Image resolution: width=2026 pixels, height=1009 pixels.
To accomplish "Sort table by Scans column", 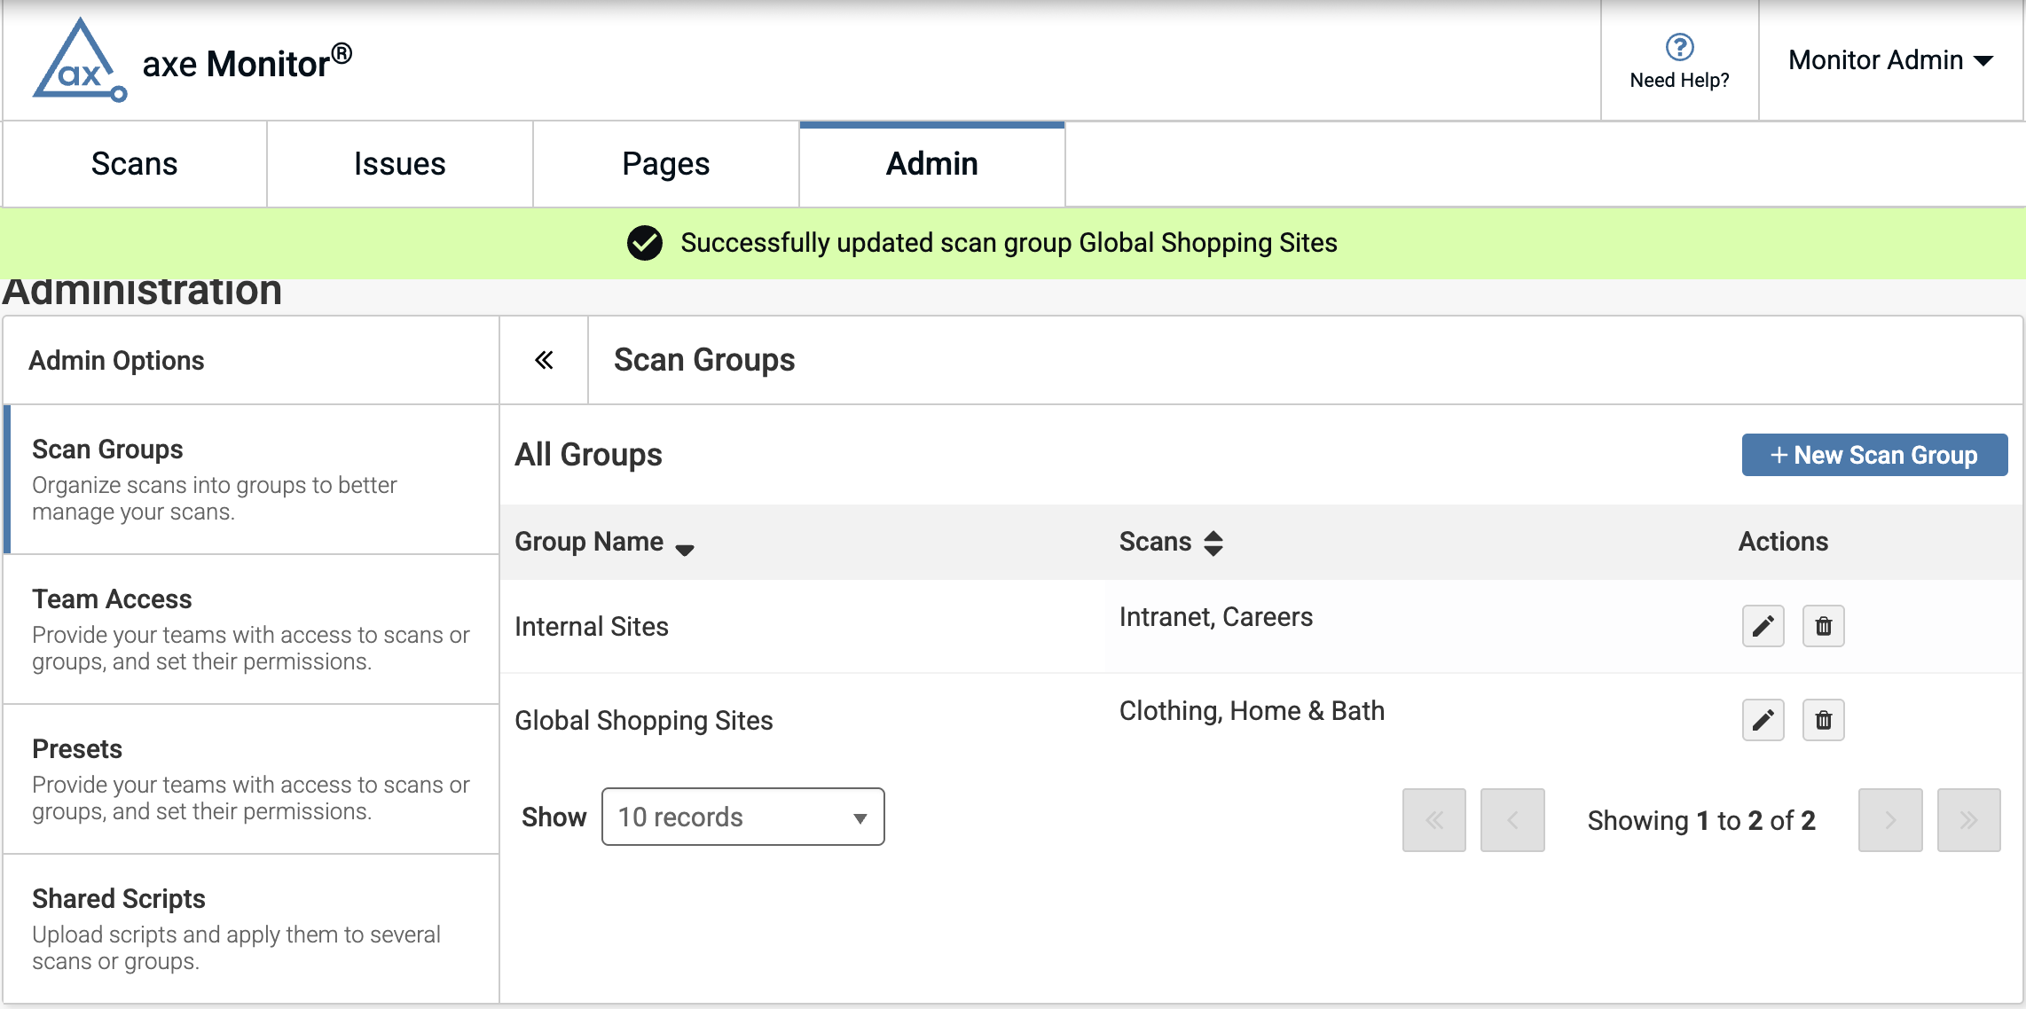I will pos(1213,543).
